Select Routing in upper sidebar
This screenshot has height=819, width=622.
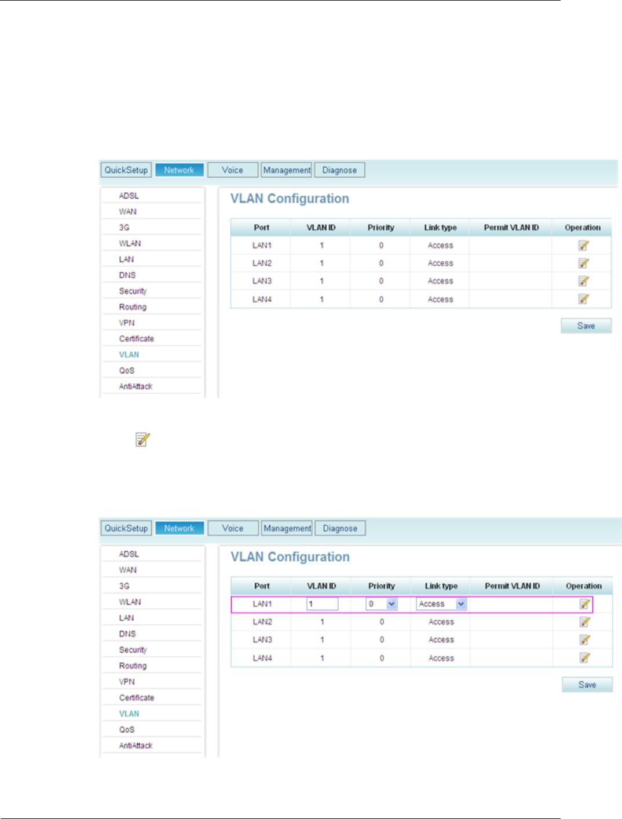133,307
